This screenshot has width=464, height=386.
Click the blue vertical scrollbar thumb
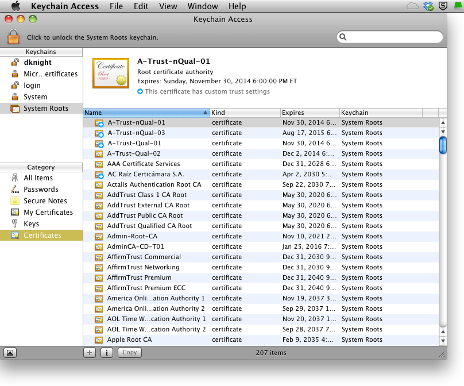443,145
